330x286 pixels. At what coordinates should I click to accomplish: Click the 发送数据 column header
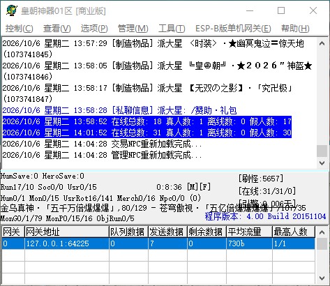click(167, 232)
